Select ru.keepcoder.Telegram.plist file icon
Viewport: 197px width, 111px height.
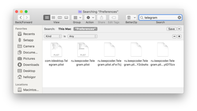click(83, 50)
